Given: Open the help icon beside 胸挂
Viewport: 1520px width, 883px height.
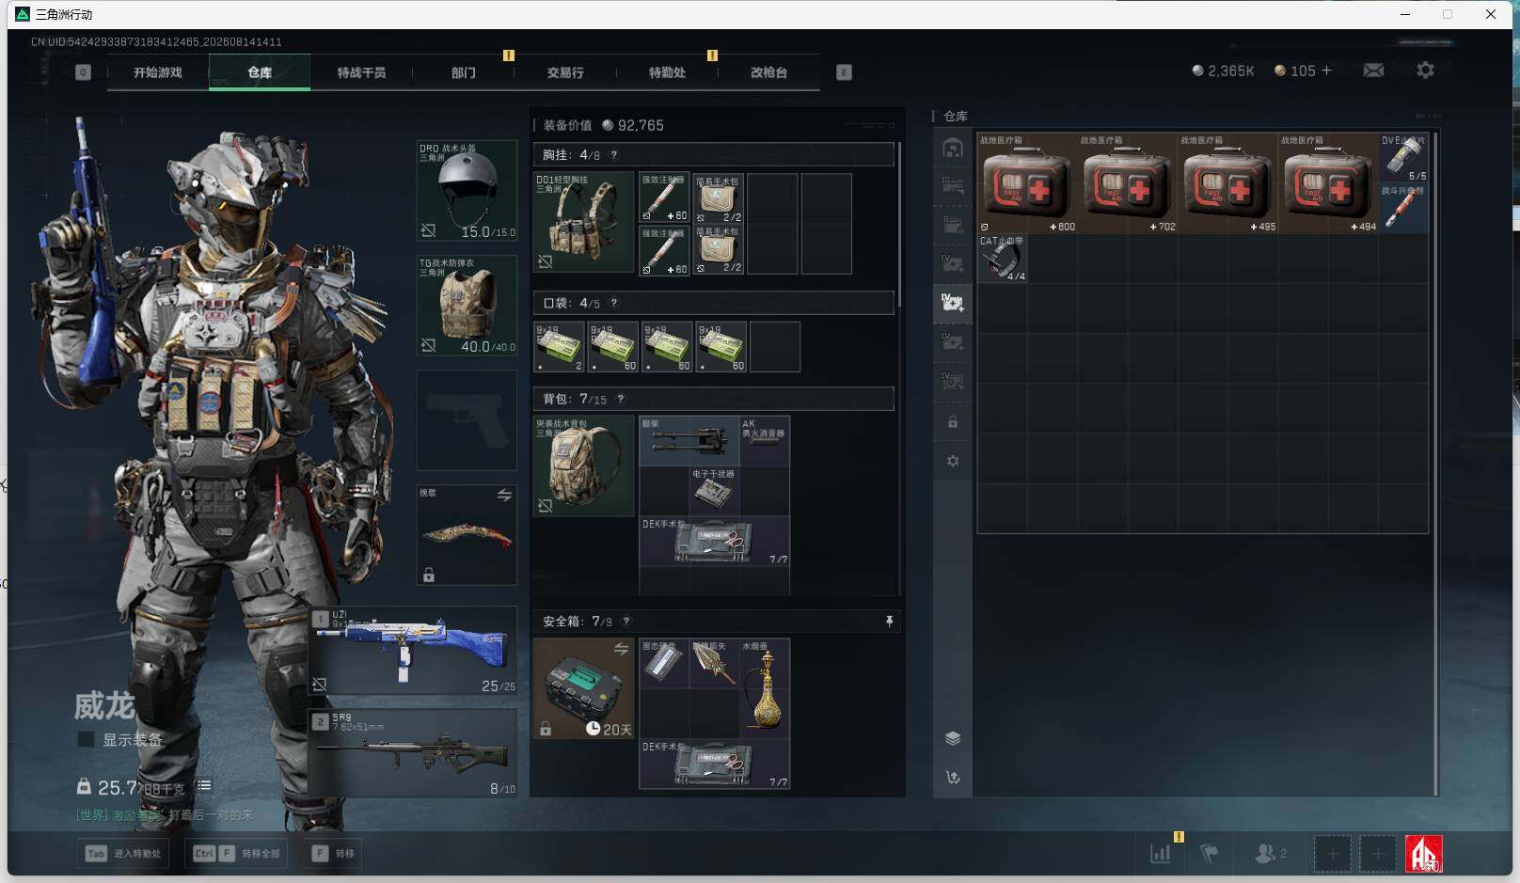Looking at the screenshot, I should (x=614, y=155).
